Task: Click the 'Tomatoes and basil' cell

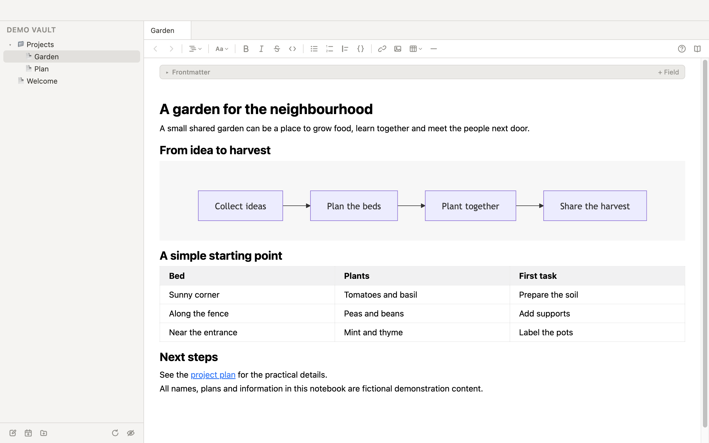Action: pos(422,295)
